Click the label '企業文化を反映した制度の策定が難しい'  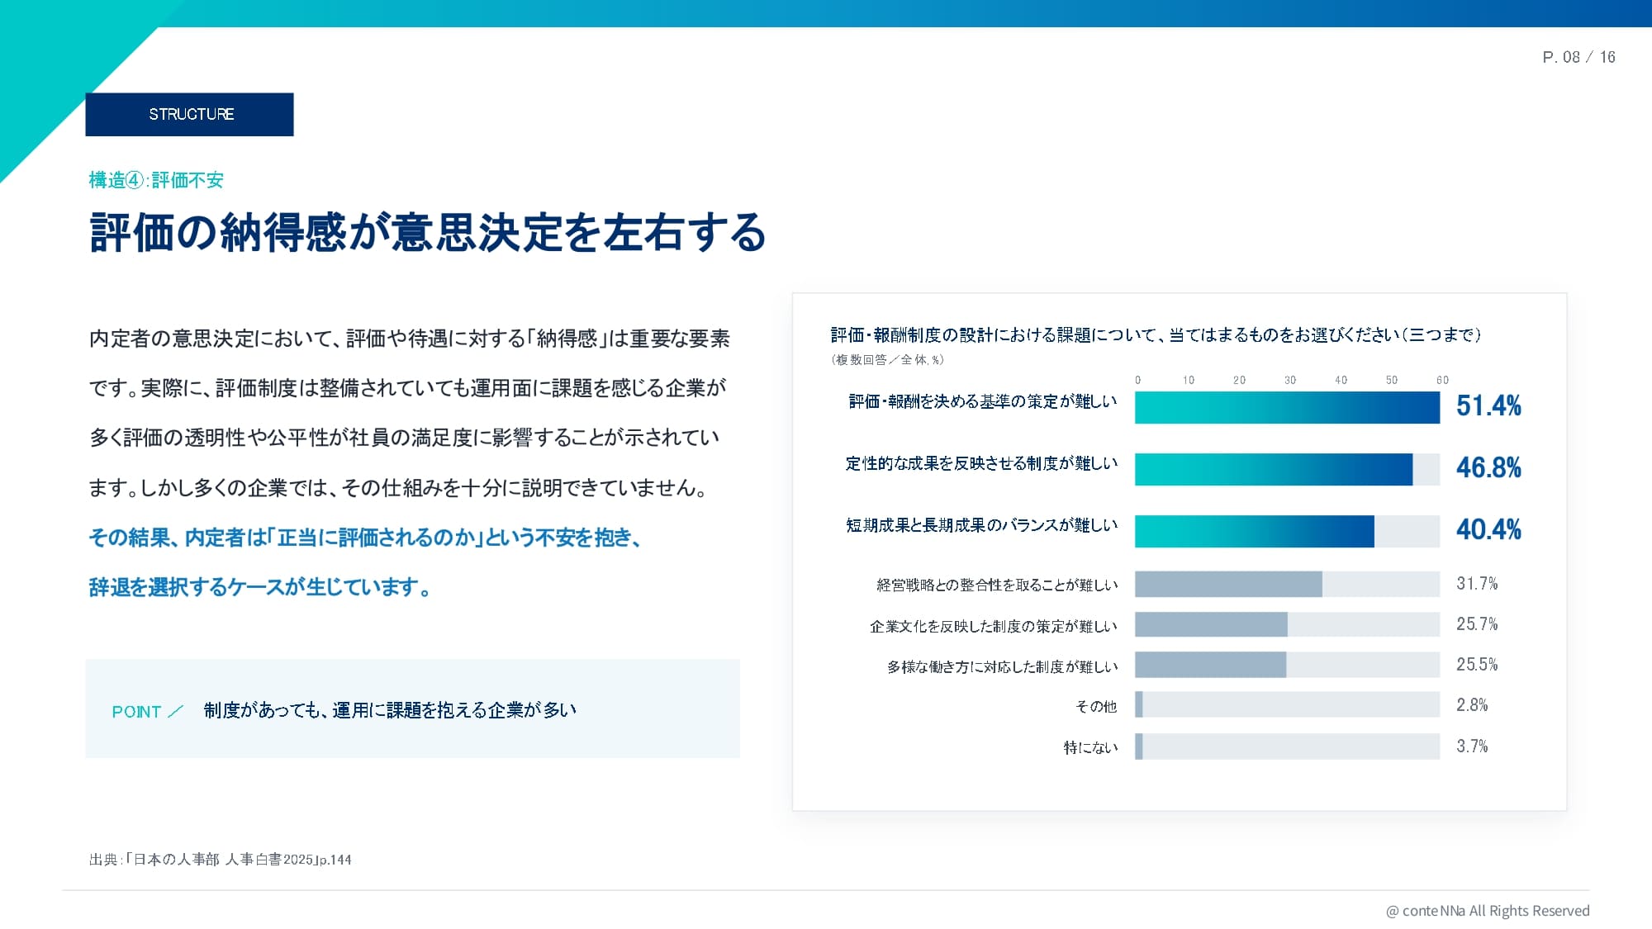tap(994, 626)
